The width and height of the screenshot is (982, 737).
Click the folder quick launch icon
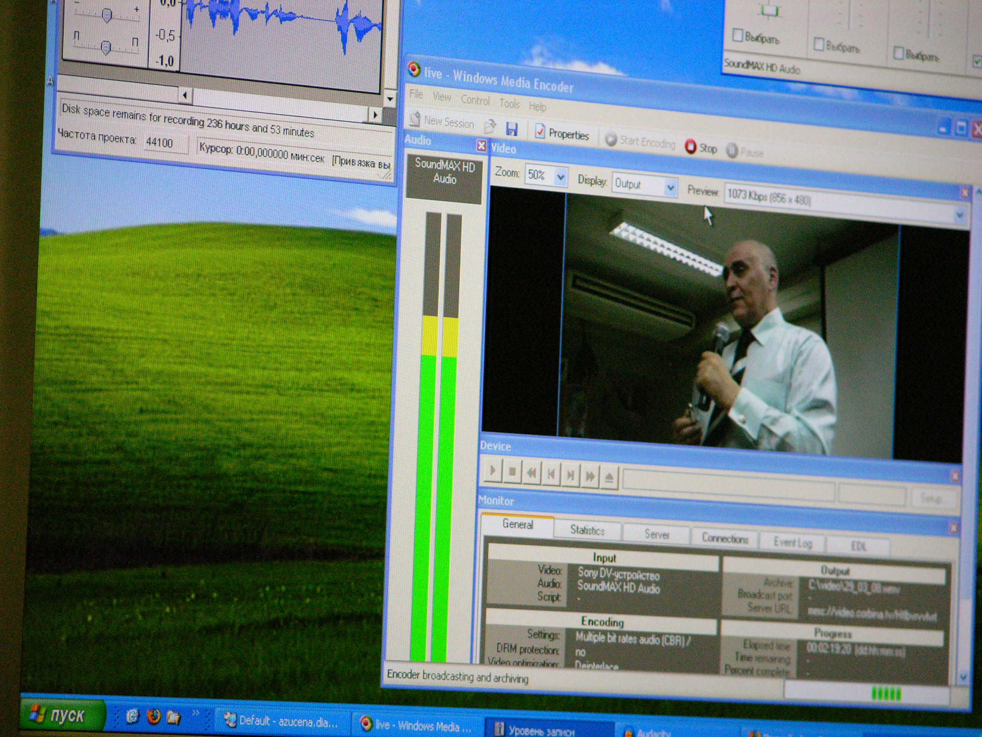click(x=174, y=717)
